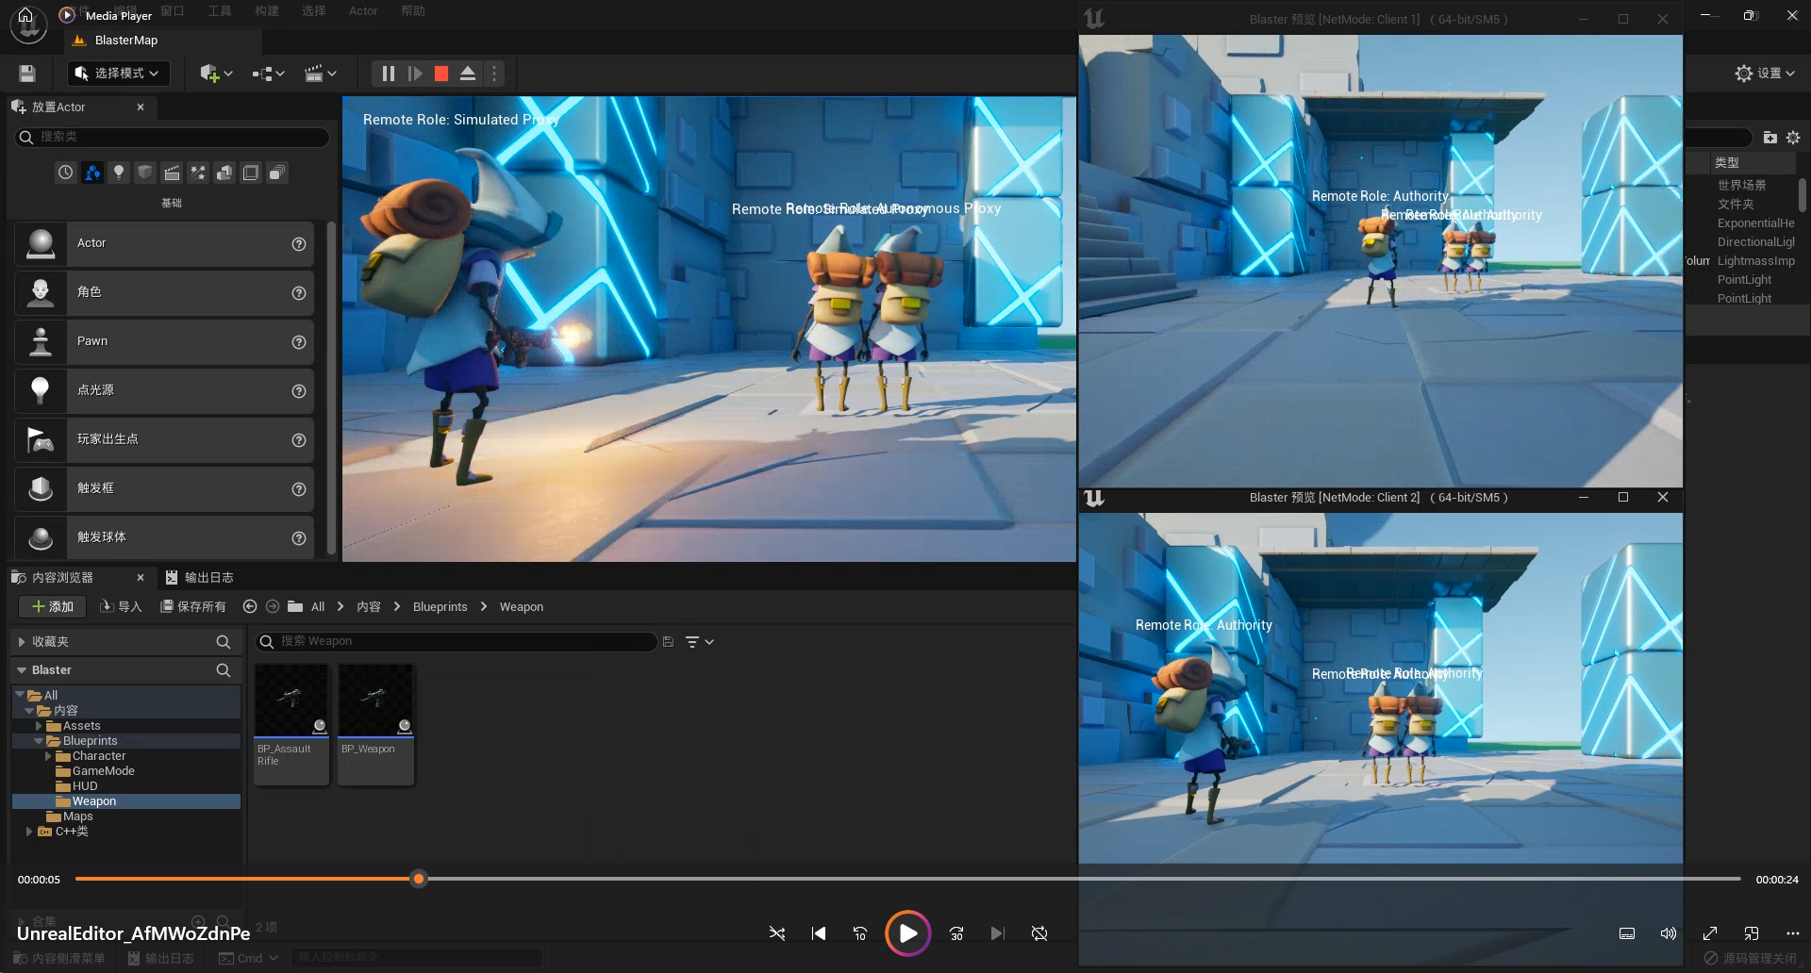Click the 保存所有 save all button
Viewport: 1811px width, 973px height.
tap(192, 606)
